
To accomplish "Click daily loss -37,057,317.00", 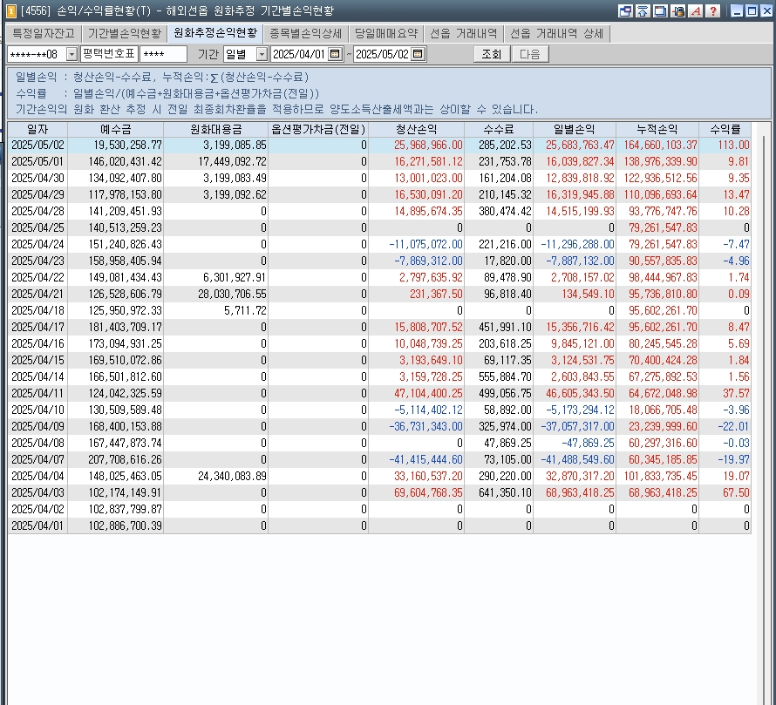I will pyautogui.click(x=577, y=426).
